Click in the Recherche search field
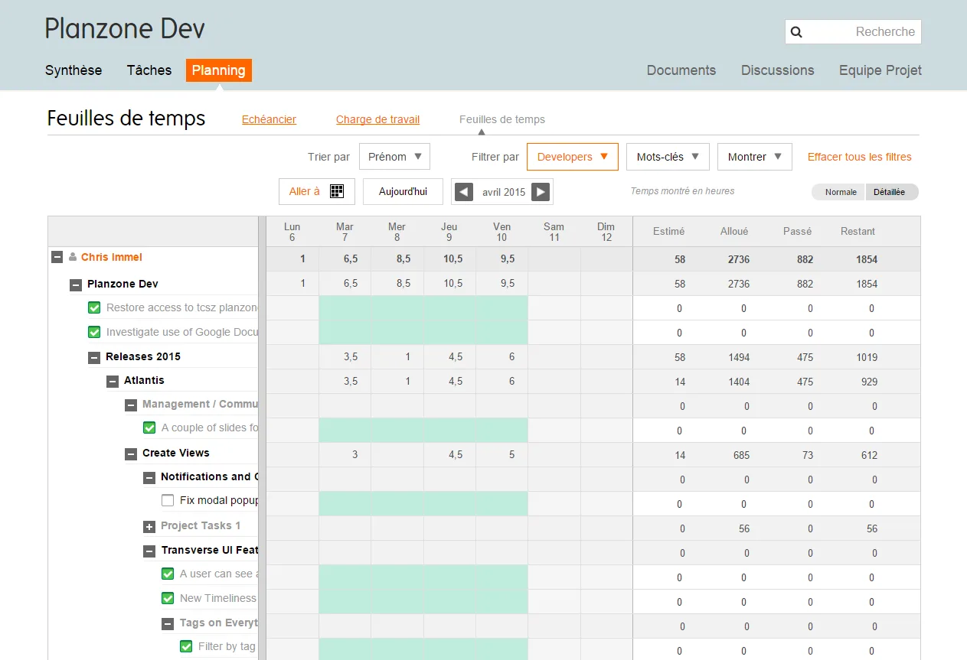The width and height of the screenshot is (967, 660). pyautogui.click(x=853, y=32)
